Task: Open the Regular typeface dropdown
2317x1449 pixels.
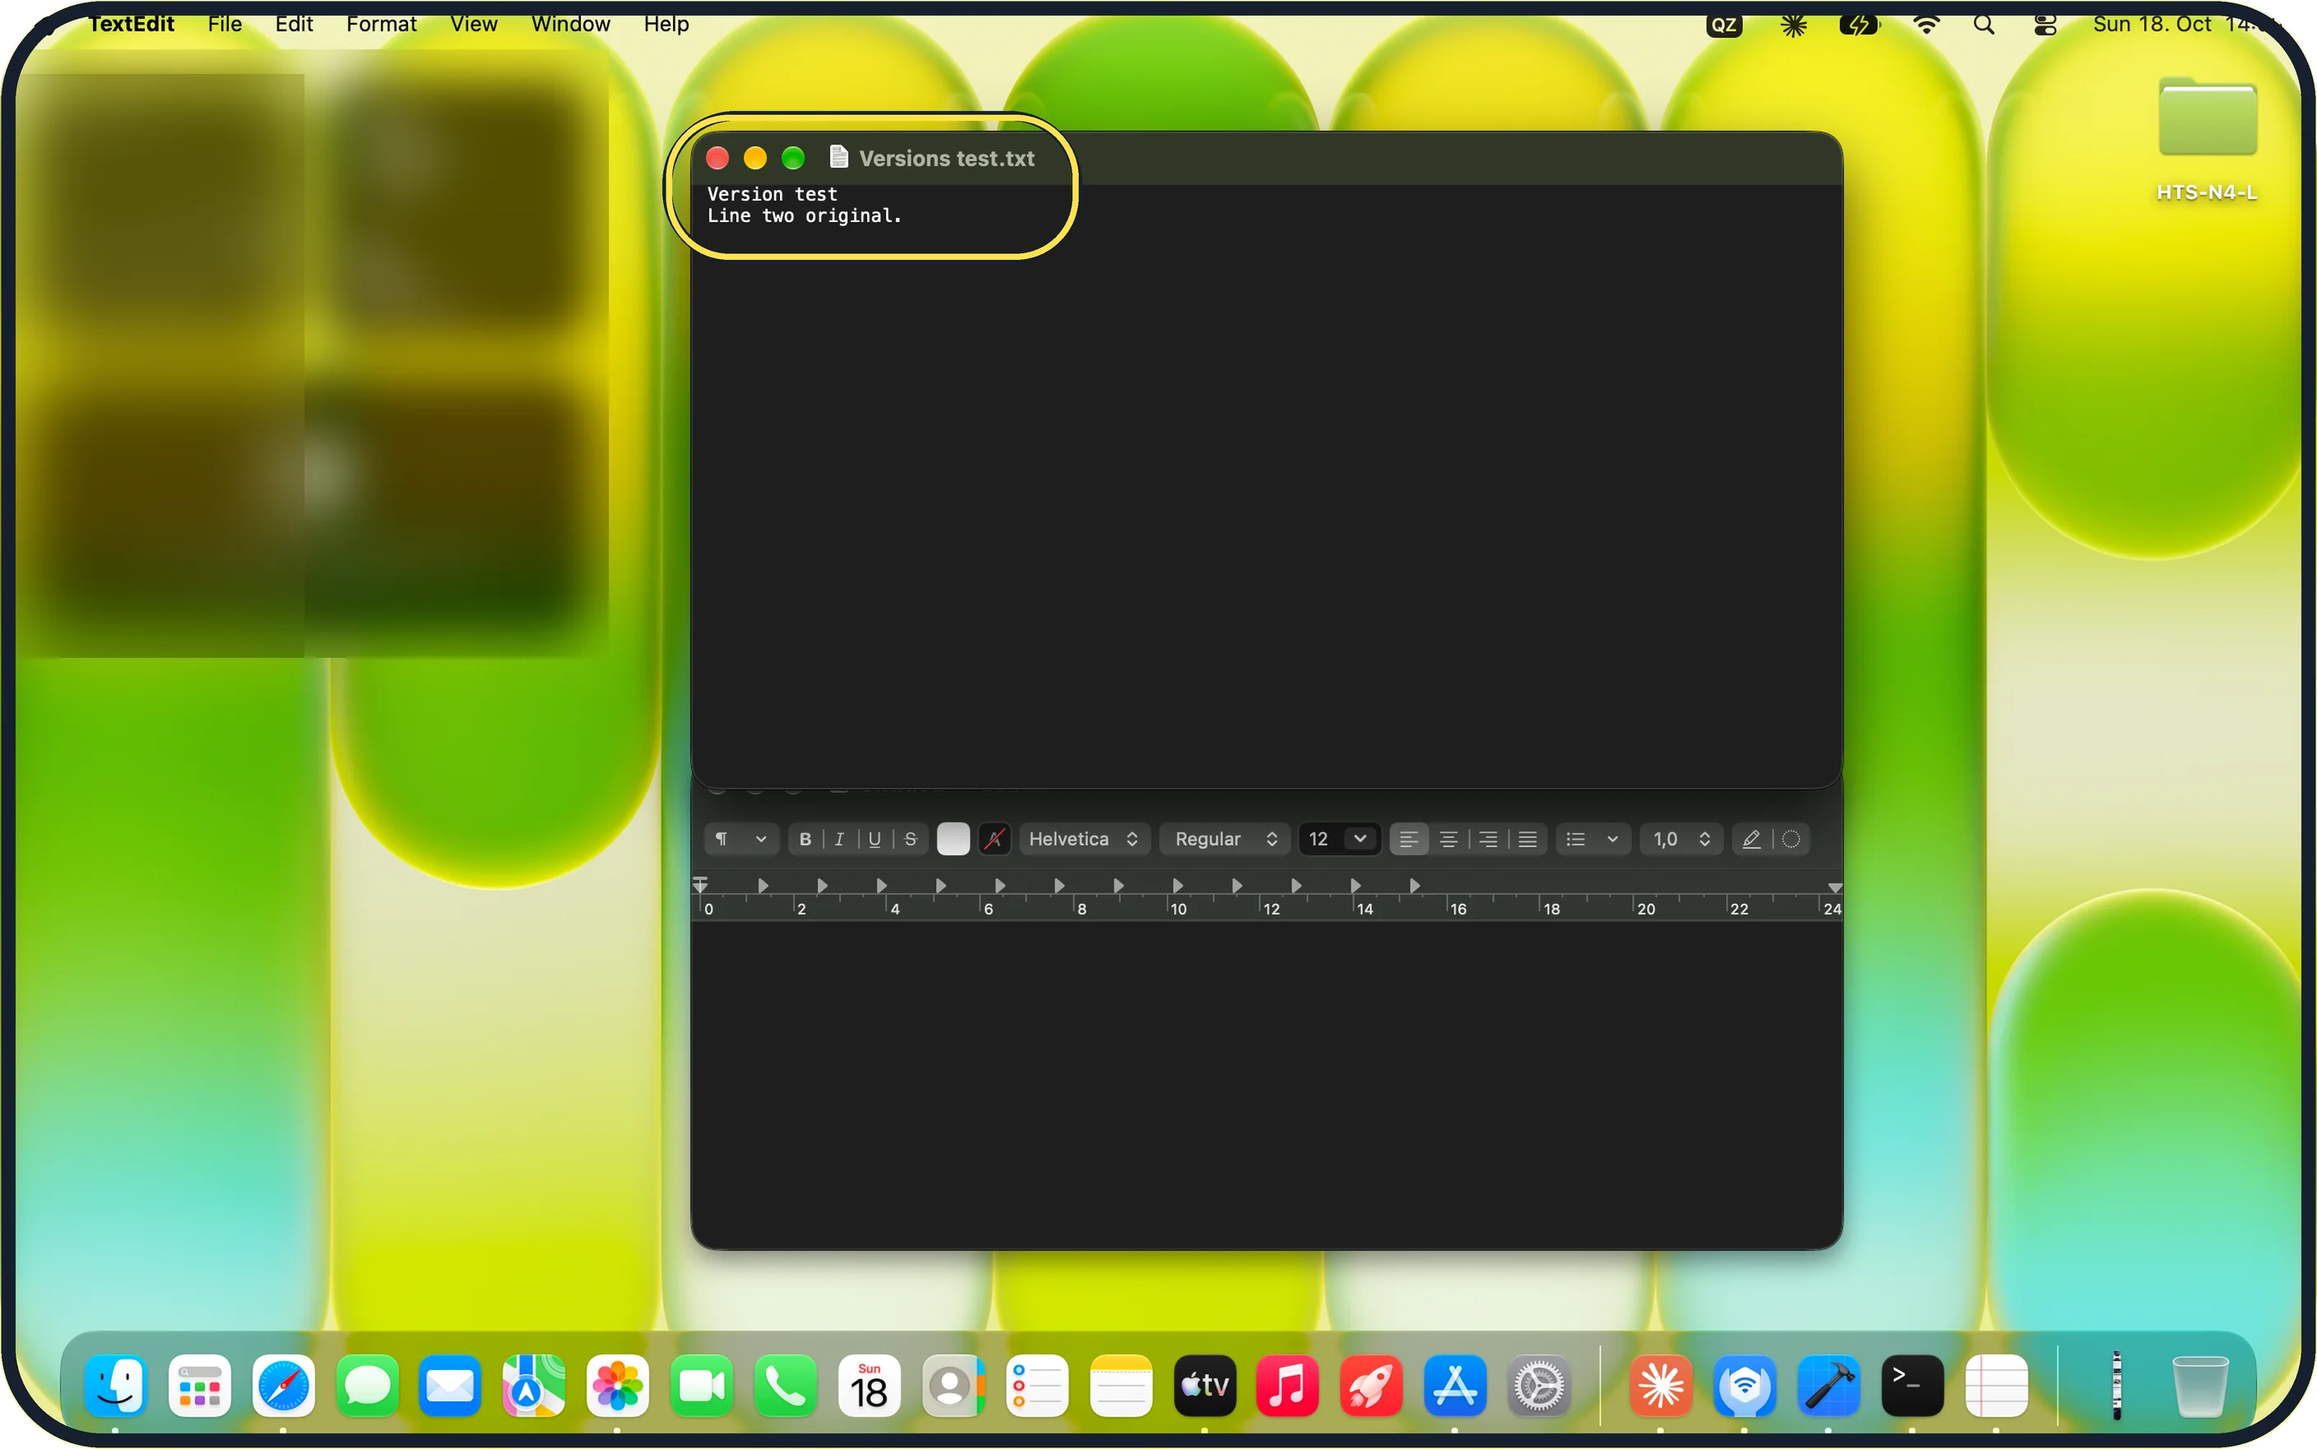Action: coord(1225,840)
